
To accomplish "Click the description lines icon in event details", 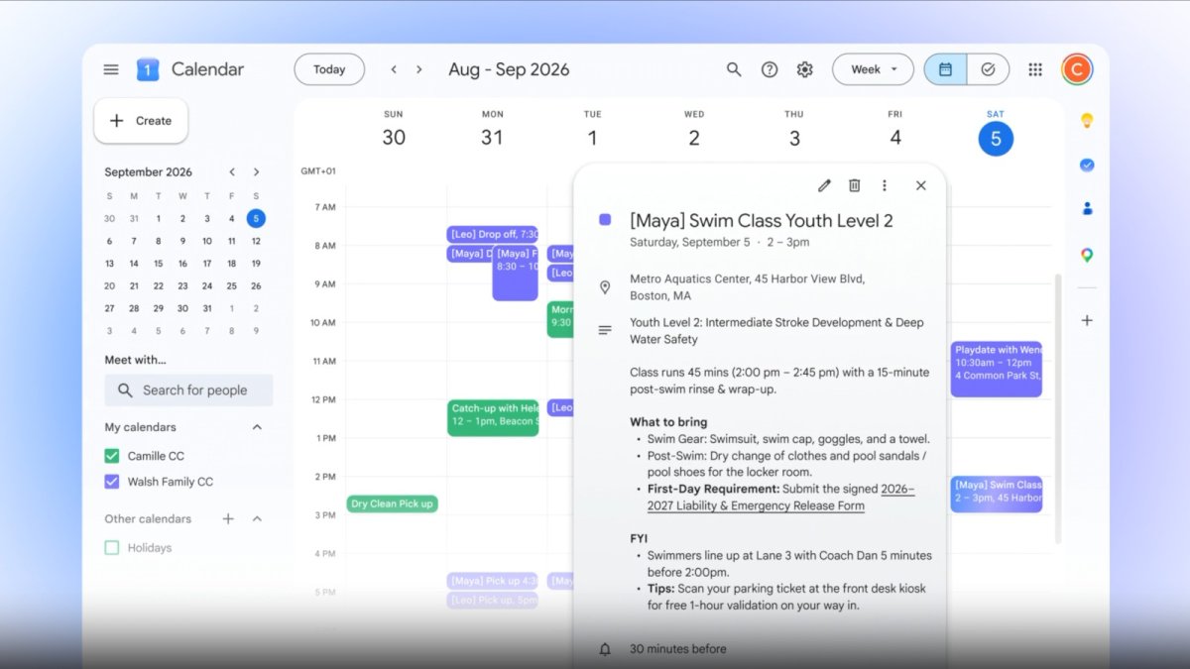I will pos(605,330).
